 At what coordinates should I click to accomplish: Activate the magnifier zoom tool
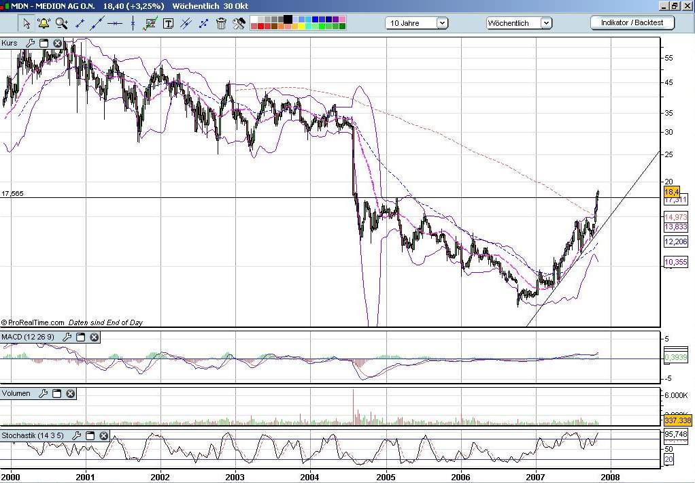point(62,23)
